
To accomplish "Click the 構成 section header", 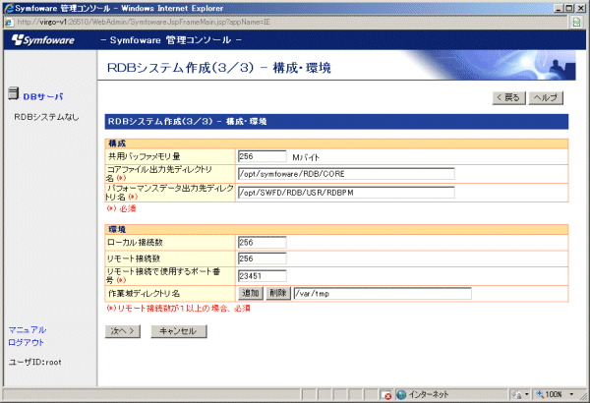I will click(336, 144).
